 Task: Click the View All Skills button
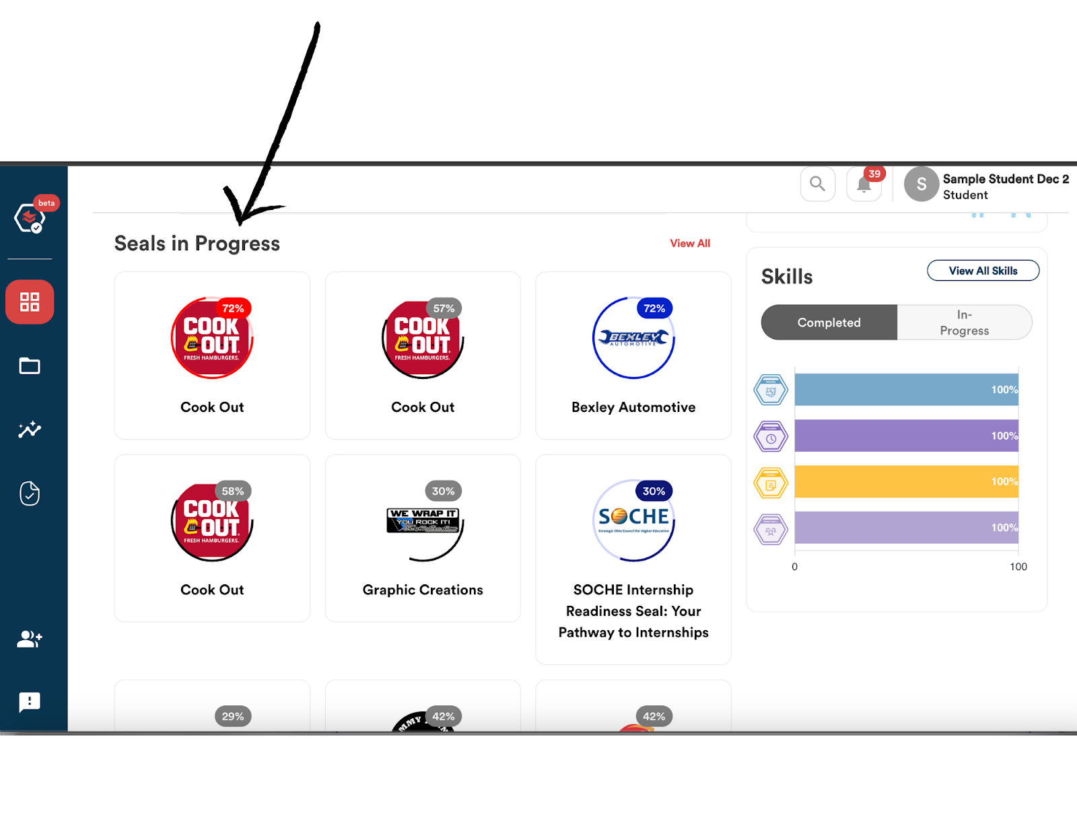pyautogui.click(x=983, y=271)
